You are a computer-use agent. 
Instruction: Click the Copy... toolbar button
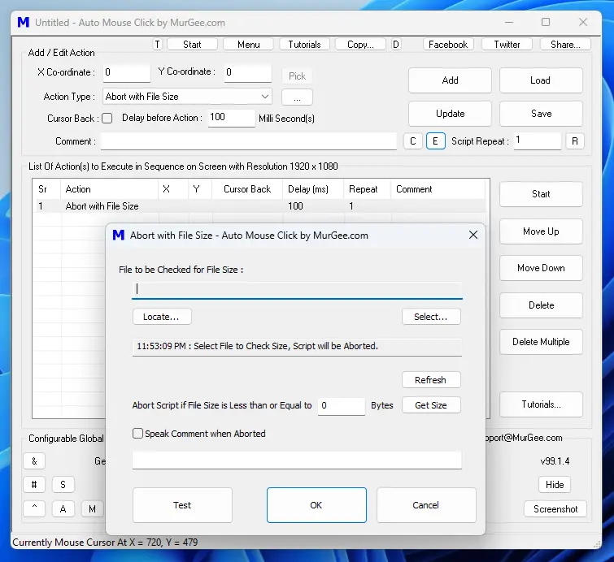[x=360, y=44]
